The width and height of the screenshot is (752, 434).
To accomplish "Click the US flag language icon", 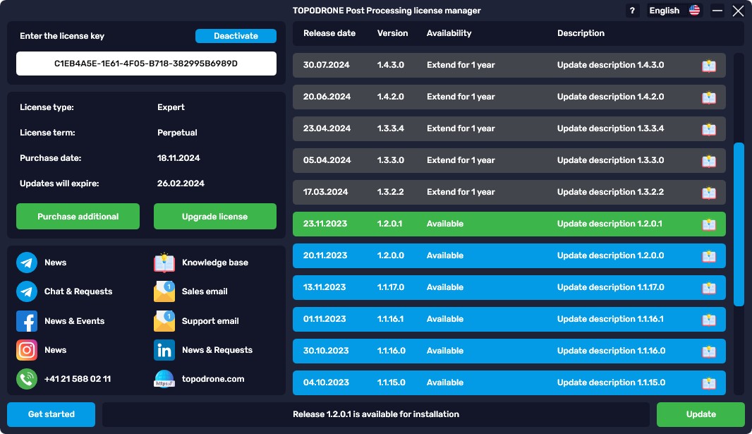I will point(694,11).
